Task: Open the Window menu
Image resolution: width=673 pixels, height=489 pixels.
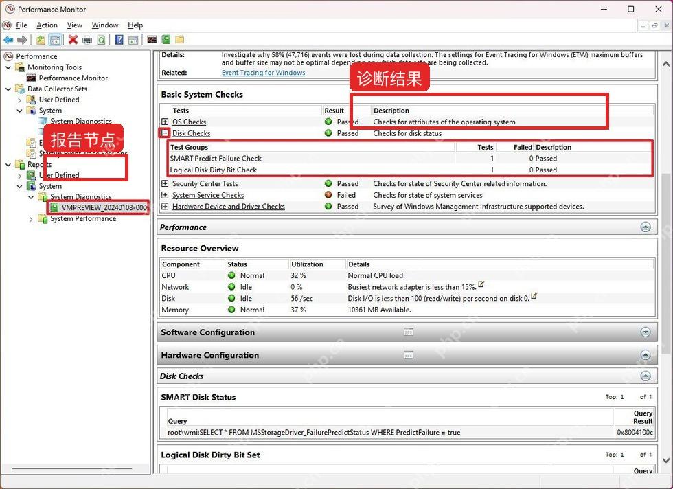Action: (x=105, y=25)
